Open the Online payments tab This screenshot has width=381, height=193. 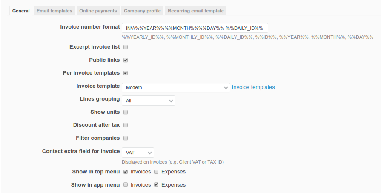coord(98,11)
